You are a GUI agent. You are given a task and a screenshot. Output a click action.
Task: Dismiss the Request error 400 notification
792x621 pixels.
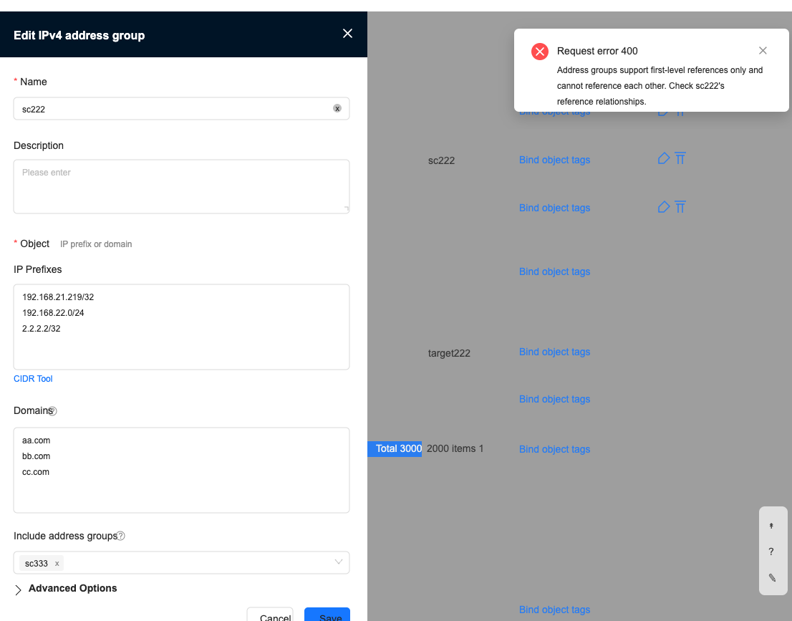tap(763, 51)
